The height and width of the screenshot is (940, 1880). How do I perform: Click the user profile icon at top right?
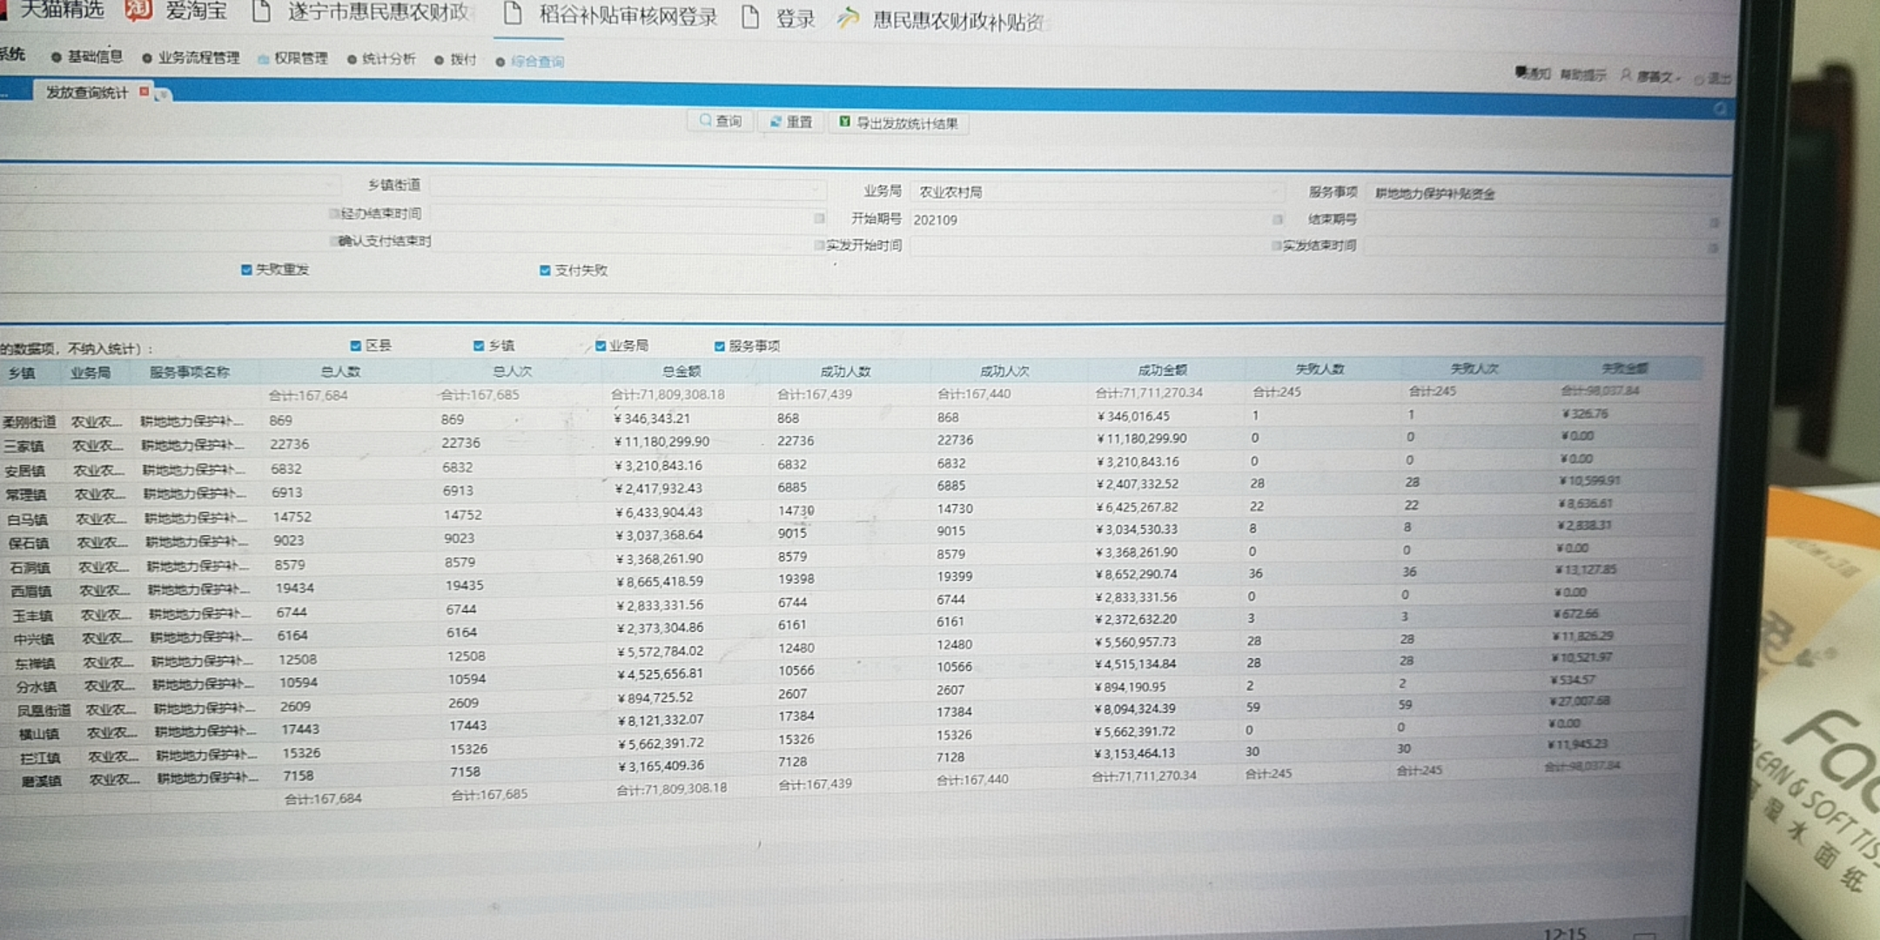click(x=1626, y=75)
